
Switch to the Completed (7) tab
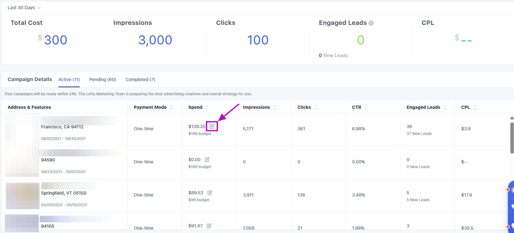pyautogui.click(x=140, y=79)
